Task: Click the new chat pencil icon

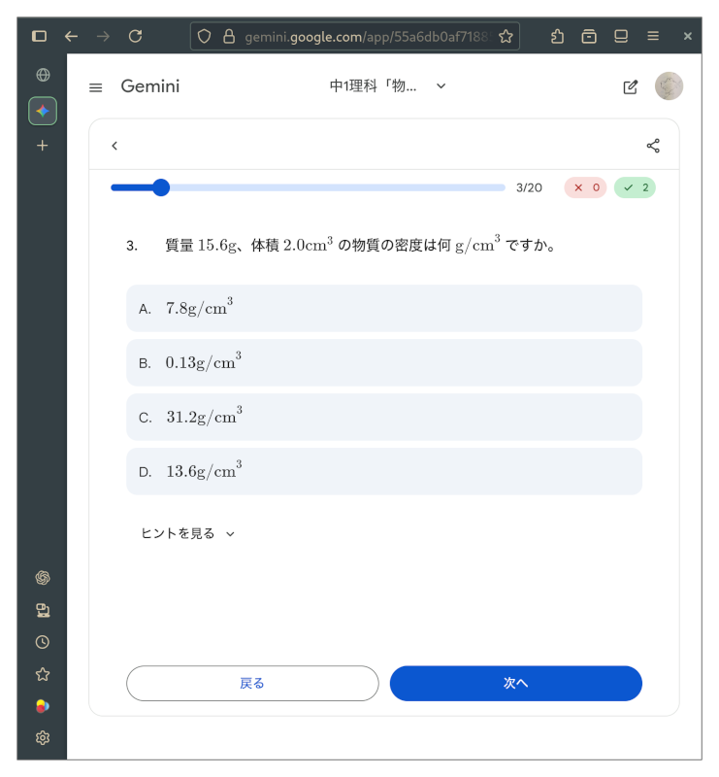Action: 631,87
